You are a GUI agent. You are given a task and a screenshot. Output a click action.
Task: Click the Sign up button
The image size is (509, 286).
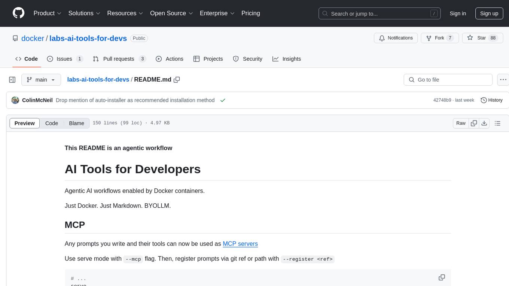pos(489,13)
